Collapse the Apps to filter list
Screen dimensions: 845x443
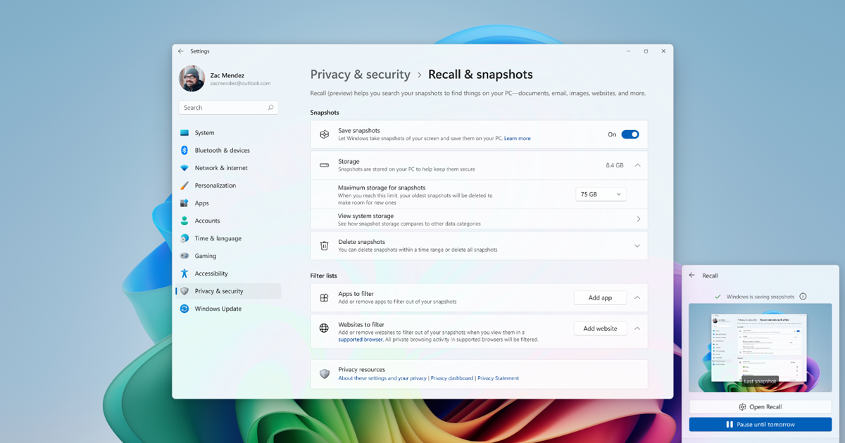[x=637, y=297]
